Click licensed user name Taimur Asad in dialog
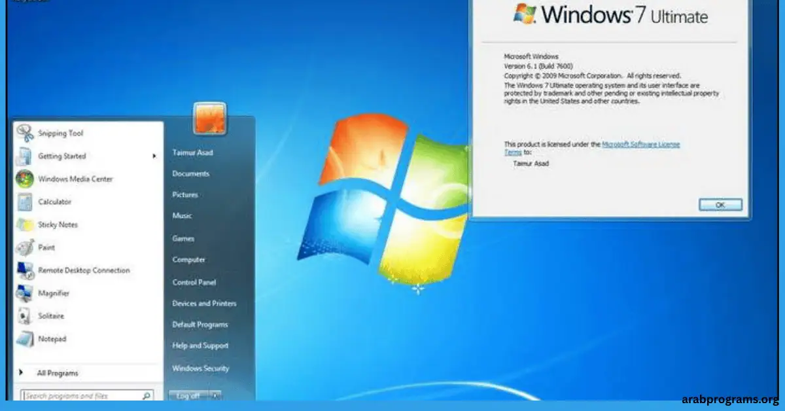 [x=531, y=164]
